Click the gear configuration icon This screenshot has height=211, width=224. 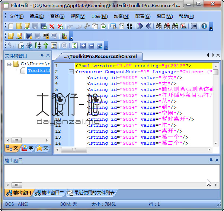click(x=29, y=45)
